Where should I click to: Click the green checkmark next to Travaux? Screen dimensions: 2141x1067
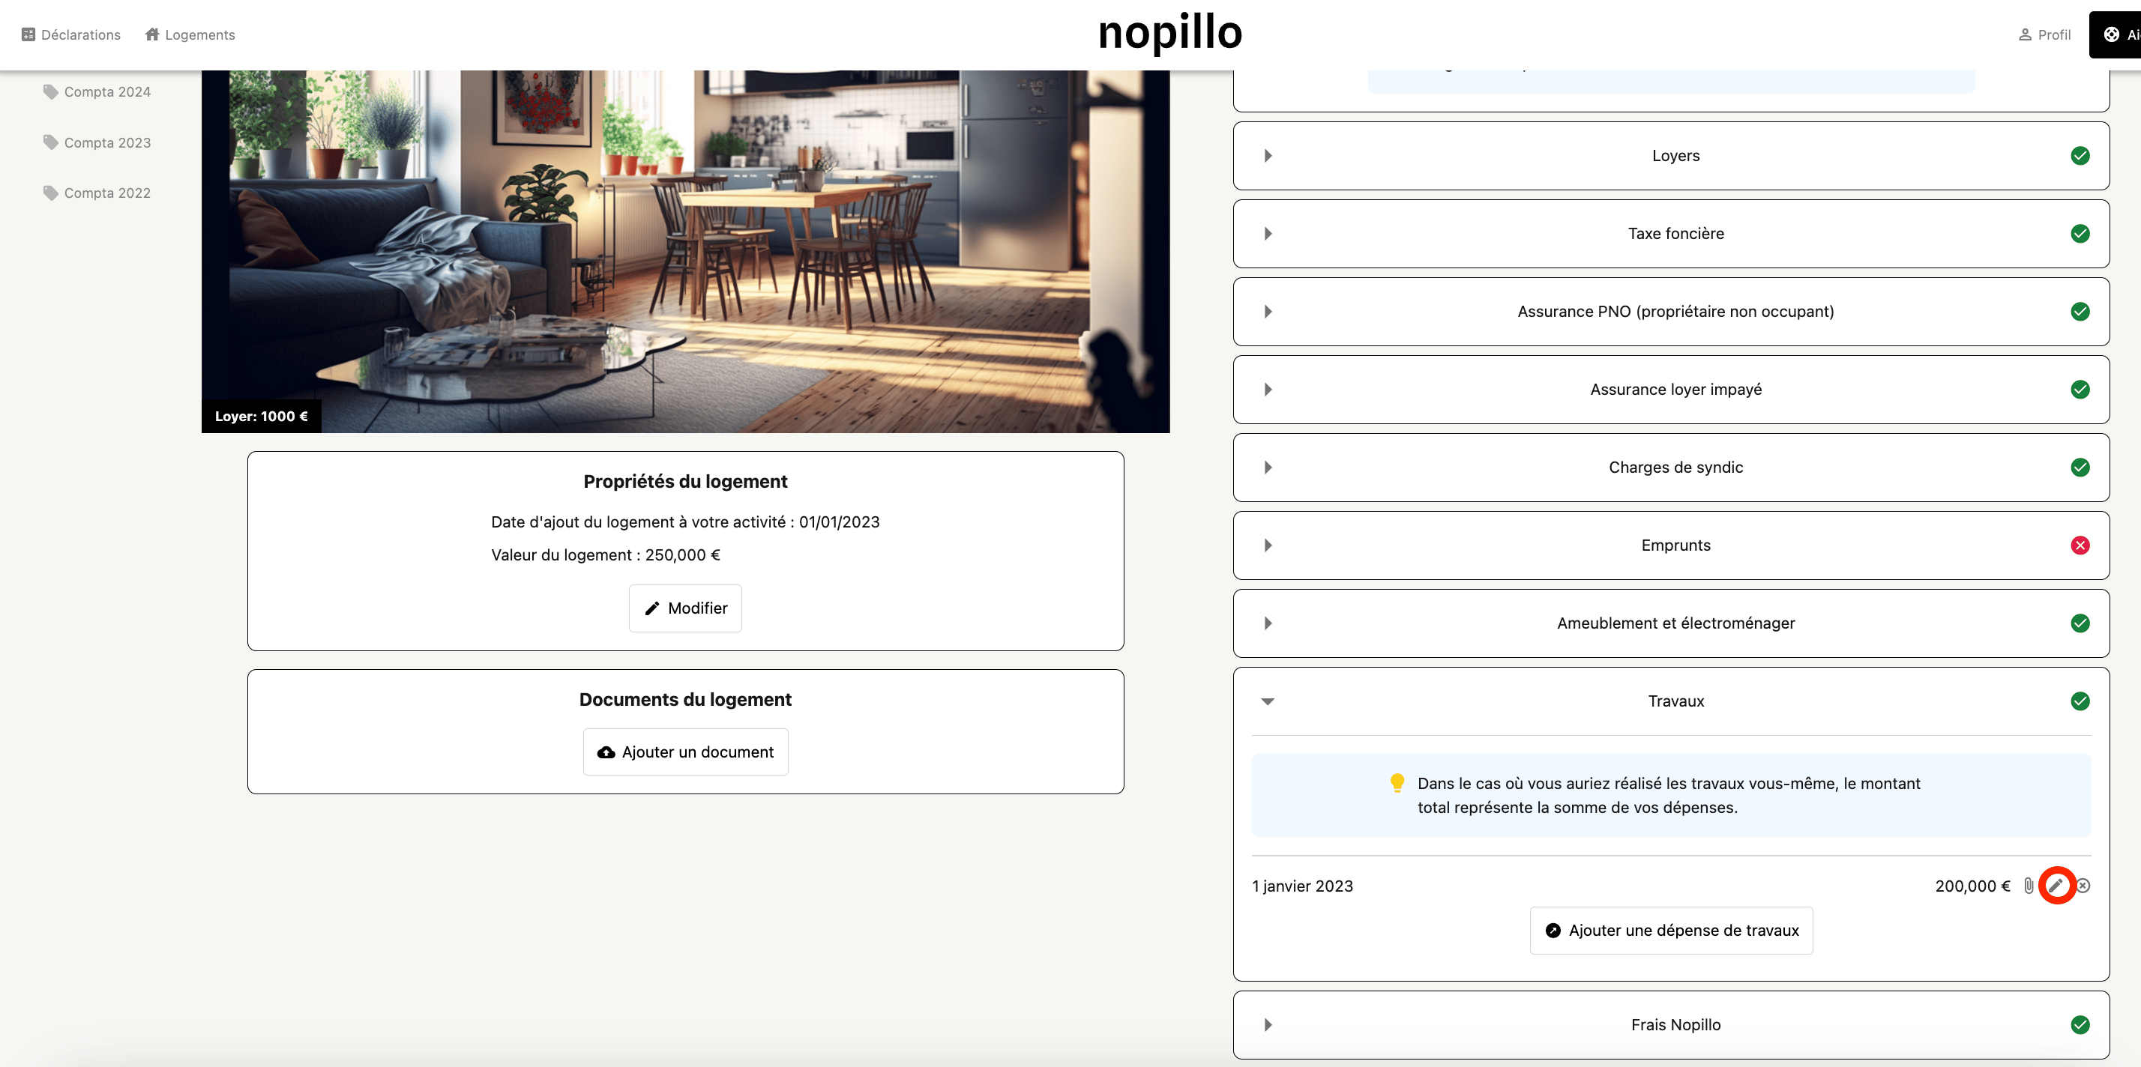pyautogui.click(x=2080, y=701)
